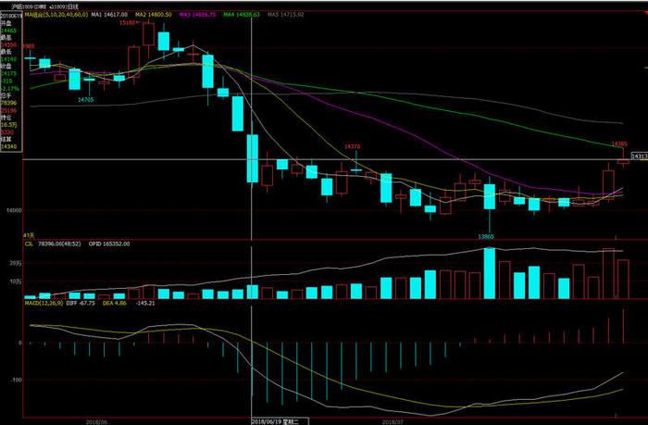Click the -145.21 MACD histogram value
The width and height of the screenshot is (648, 425).
pyautogui.click(x=145, y=303)
